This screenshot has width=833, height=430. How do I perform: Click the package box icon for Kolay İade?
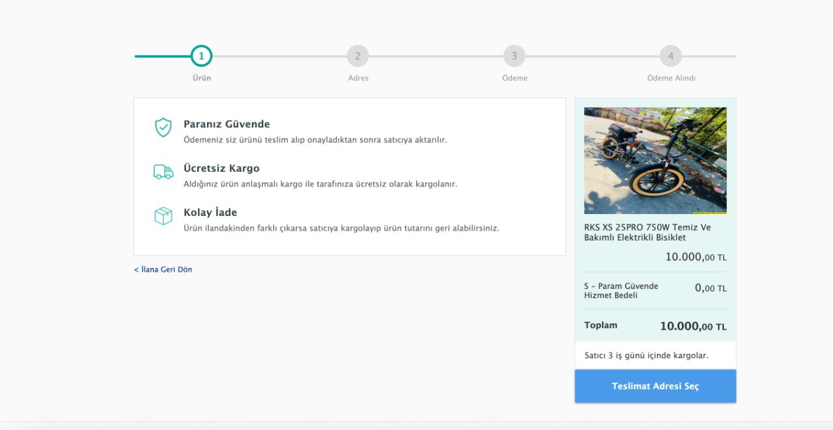click(x=163, y=216)
